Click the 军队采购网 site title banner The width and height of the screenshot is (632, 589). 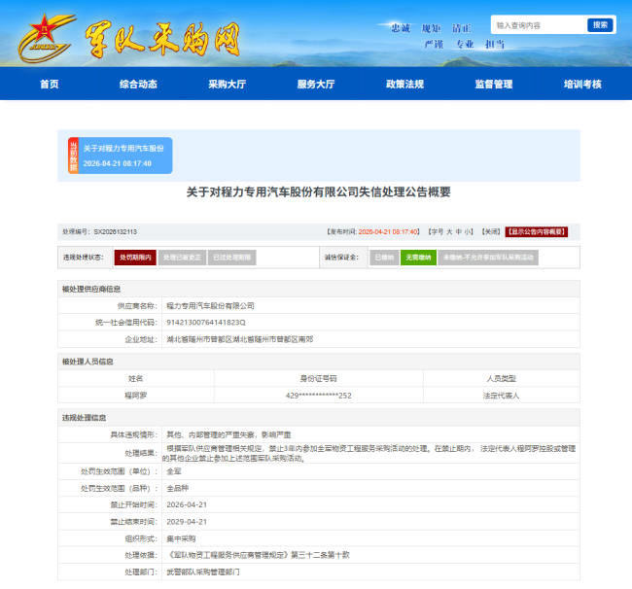162,39
